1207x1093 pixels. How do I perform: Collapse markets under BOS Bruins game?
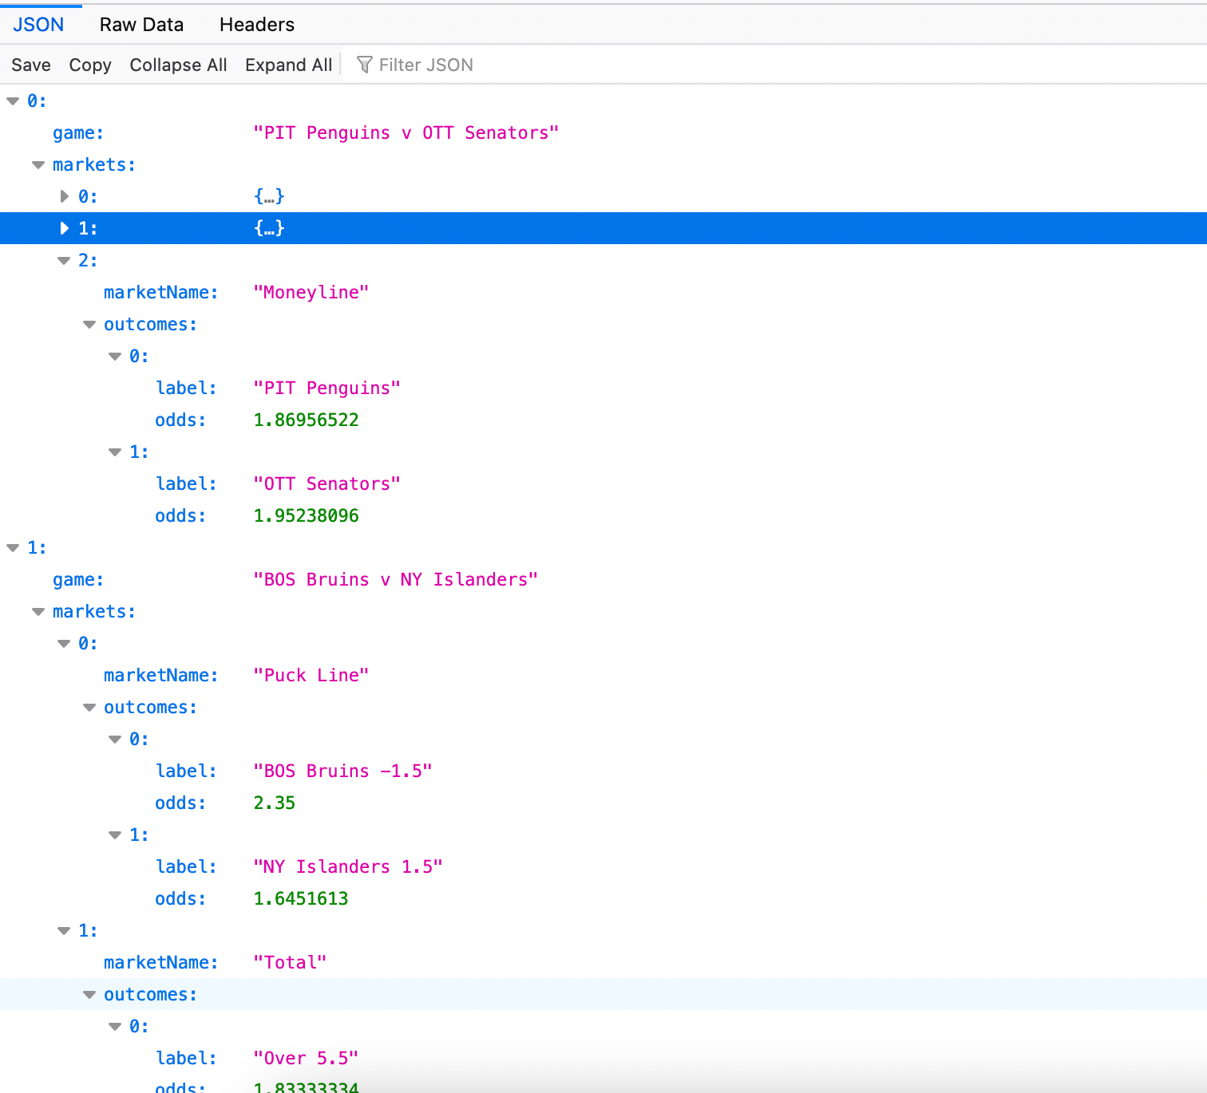tap(38, 612)
